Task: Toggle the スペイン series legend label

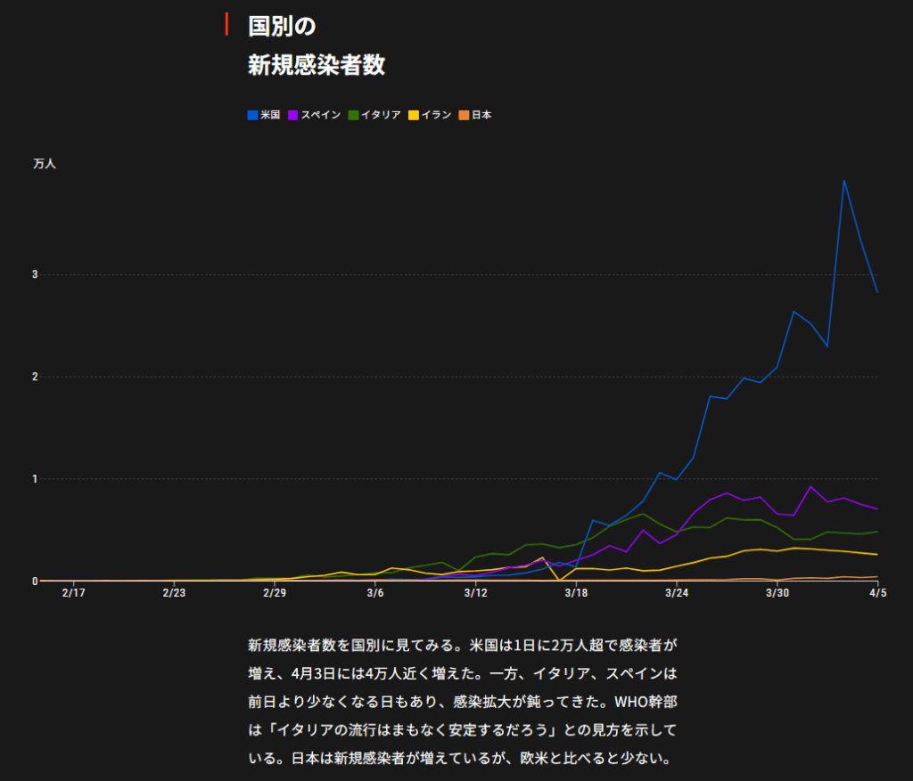Action: tap(320, 115)
